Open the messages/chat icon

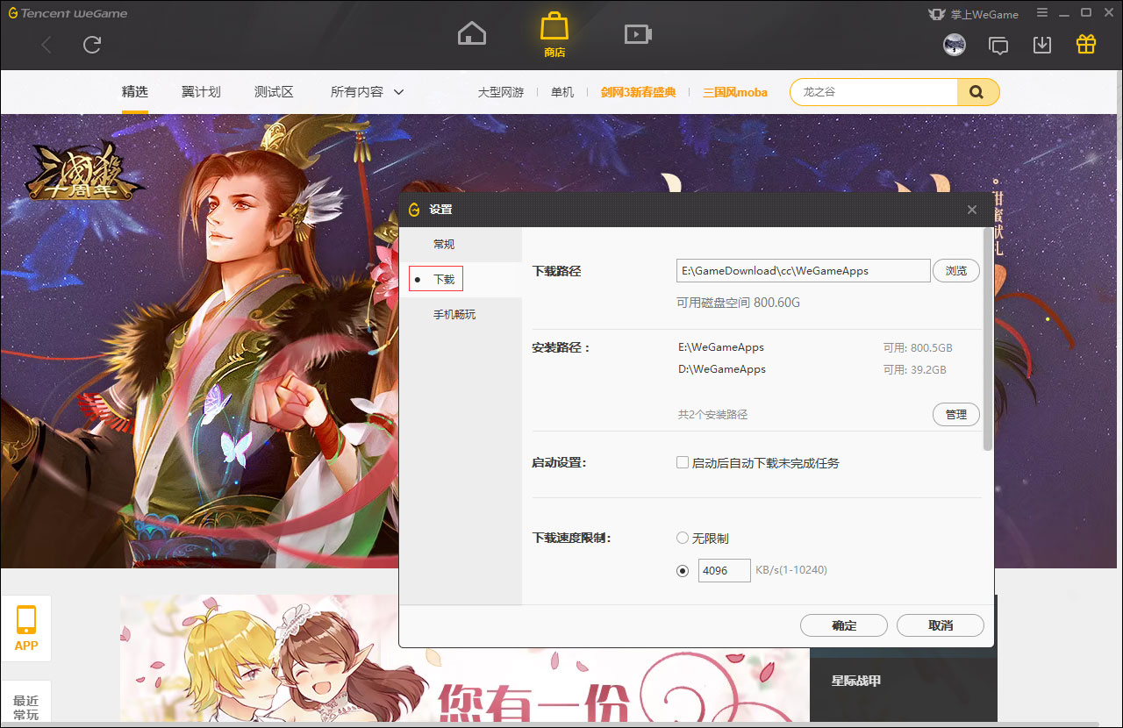[x=998, y=44]
